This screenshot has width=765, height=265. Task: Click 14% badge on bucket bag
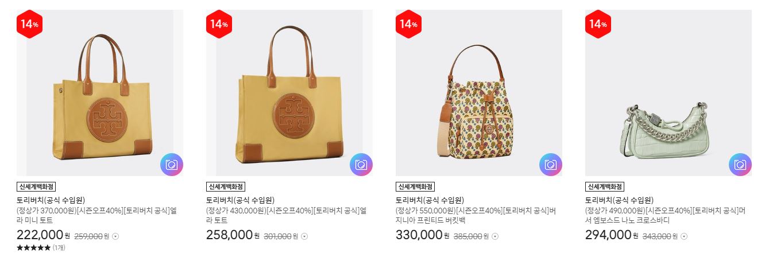(408, 24)
